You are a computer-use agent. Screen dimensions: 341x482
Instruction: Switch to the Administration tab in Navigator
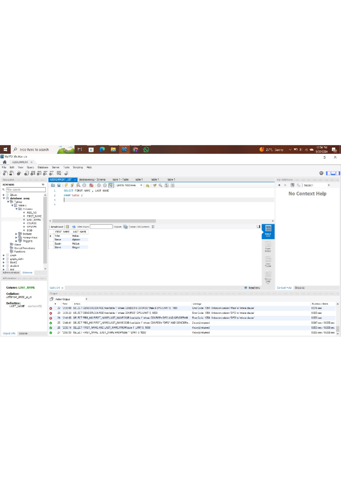11,273
